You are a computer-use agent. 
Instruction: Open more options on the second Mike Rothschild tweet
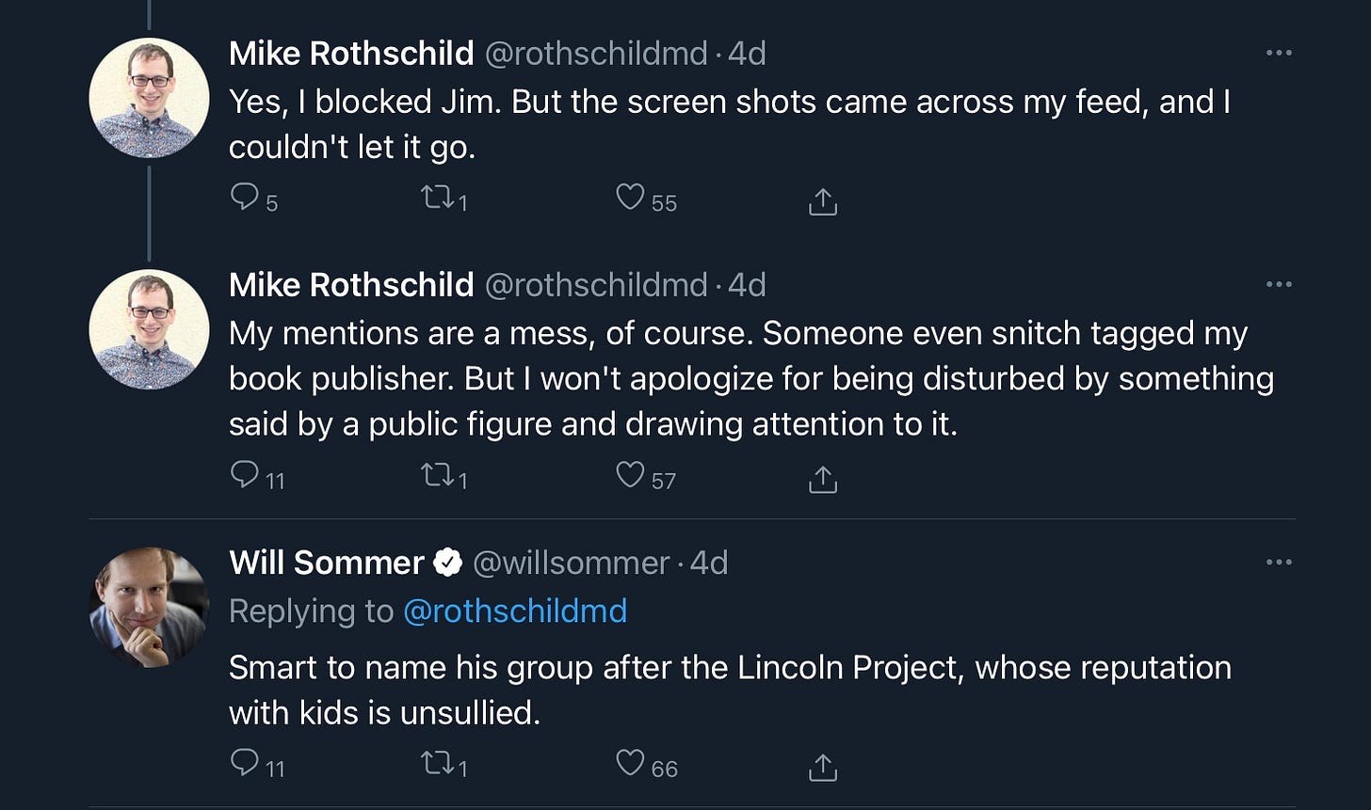tap(1279, 284)
